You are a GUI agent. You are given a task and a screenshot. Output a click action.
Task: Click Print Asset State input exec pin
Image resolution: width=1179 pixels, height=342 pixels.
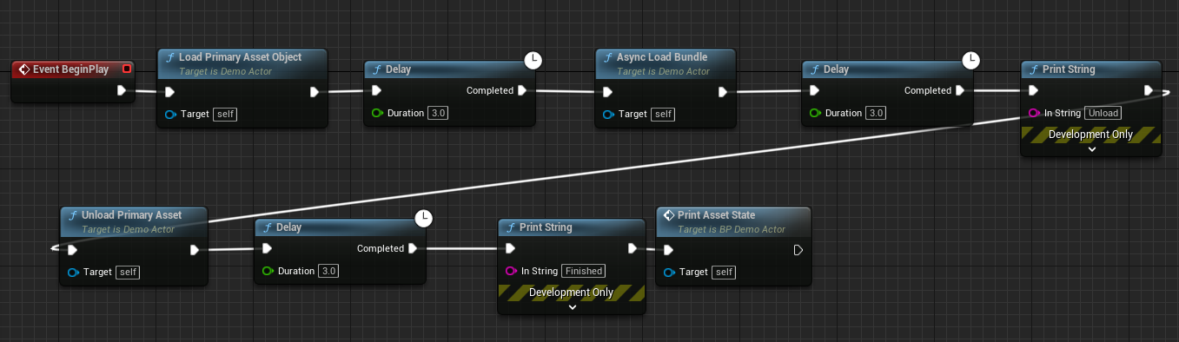click(667, 250)
